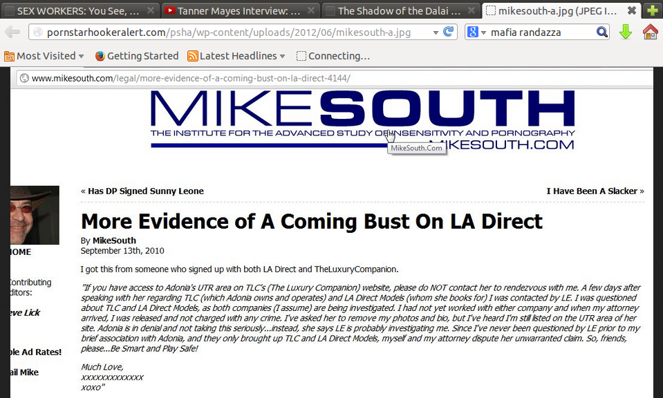The width and height of the screenshot is (663, 398).
Task: Click the site identity globe icon
Action: click(x=38, y=32)
